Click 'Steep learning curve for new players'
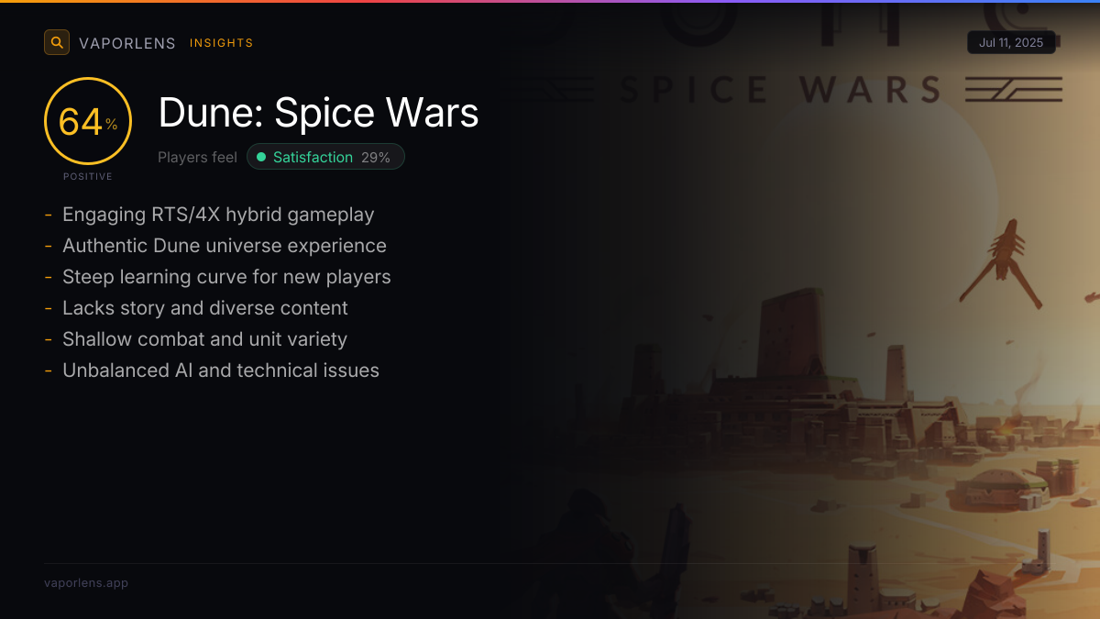Screen dimensions: 1100x619 (x=226, y=277)
